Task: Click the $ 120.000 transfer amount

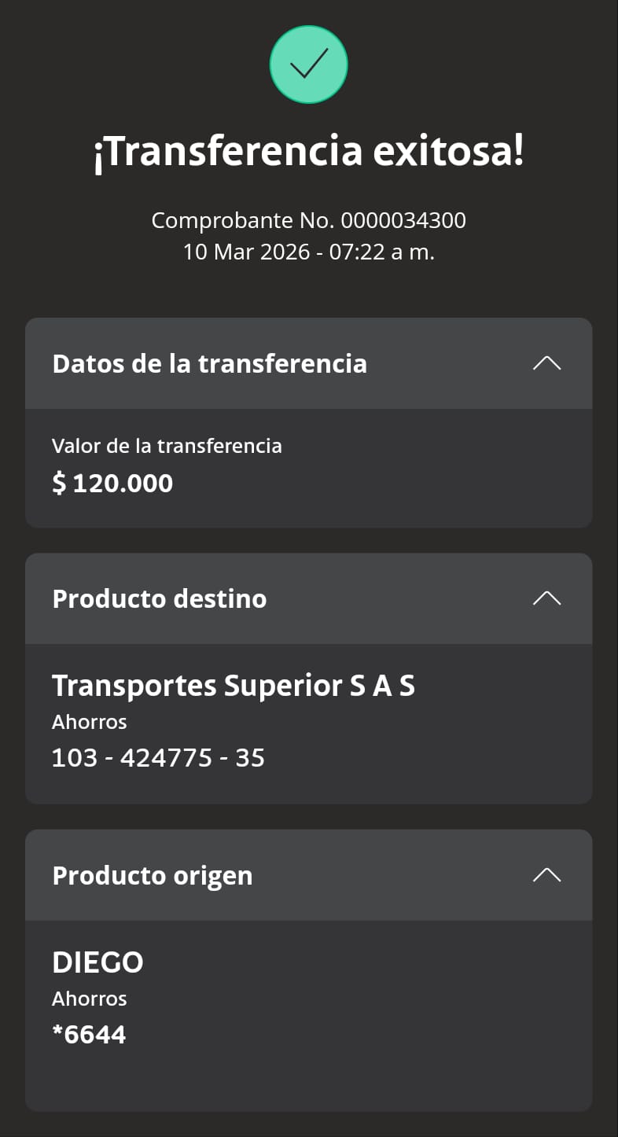Action: [x=112, y=483]
